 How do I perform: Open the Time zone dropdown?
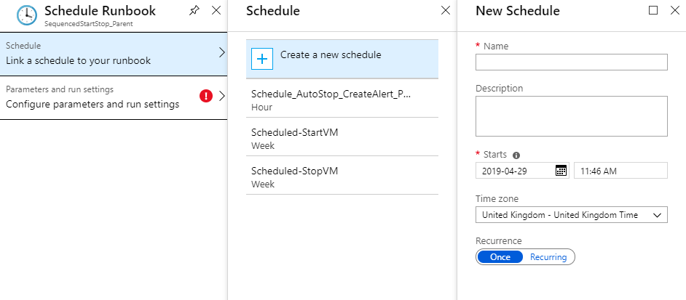point(571,215)
